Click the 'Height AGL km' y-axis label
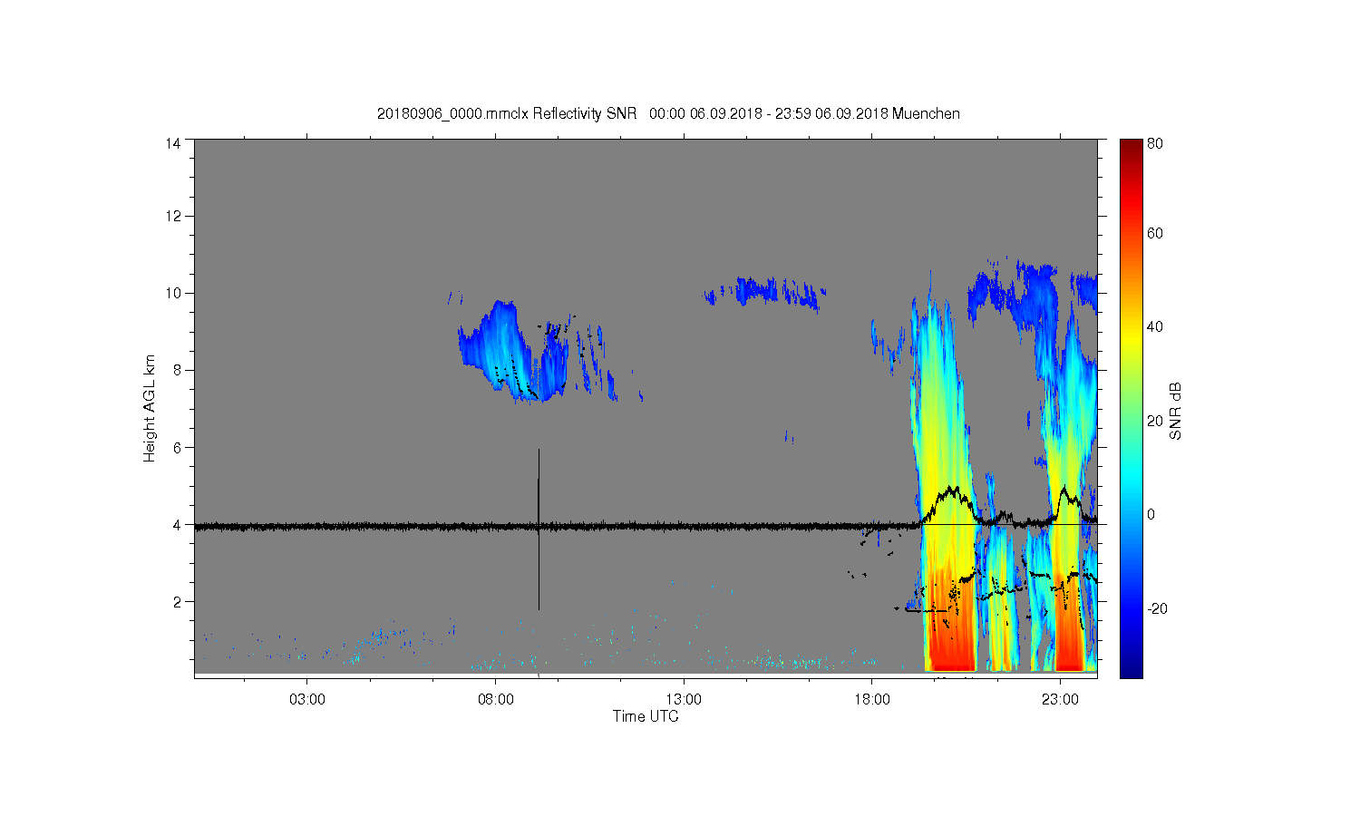The image size is (1360, 816). [x=150, y=408]
